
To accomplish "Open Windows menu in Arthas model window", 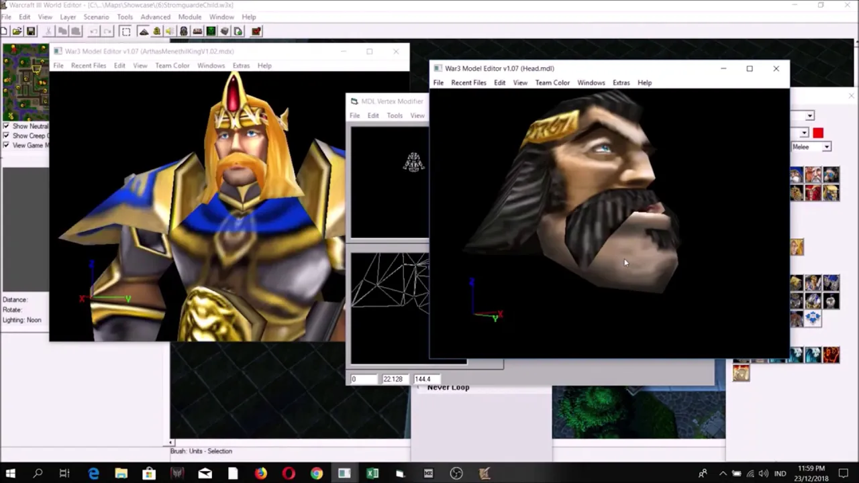I will (x=211, y=66).
